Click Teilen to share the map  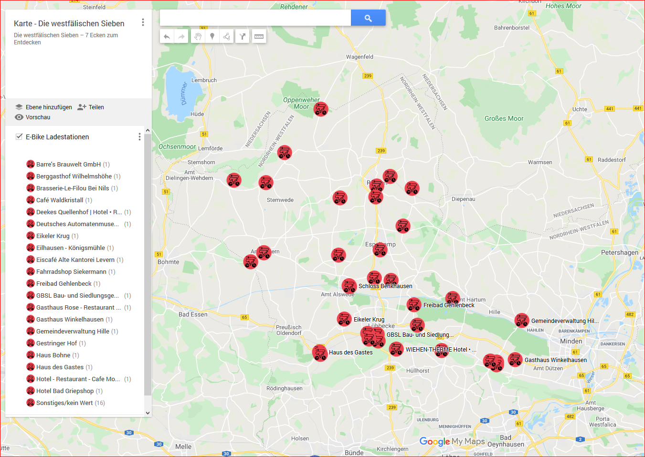pyautogui.click(x=91, y=107)
